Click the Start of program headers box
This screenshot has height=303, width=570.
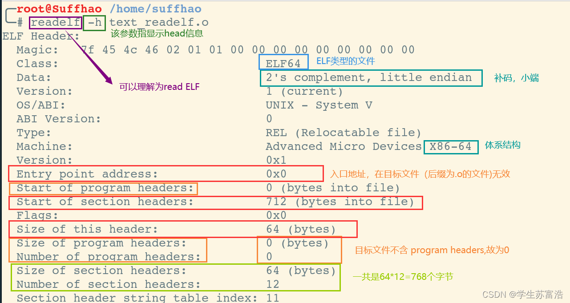pyautogui.click(x=103, y=188)
